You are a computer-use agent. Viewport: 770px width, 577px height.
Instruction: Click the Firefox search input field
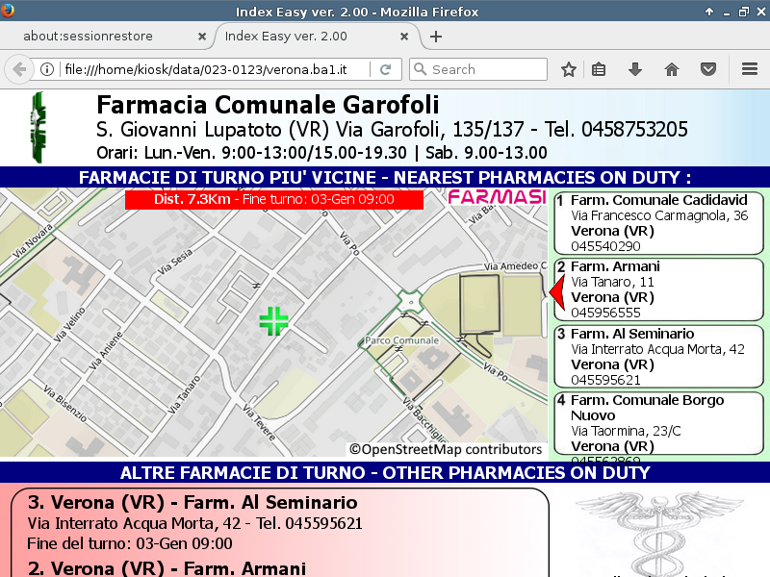pyautogui.click(x=486, y=69)
